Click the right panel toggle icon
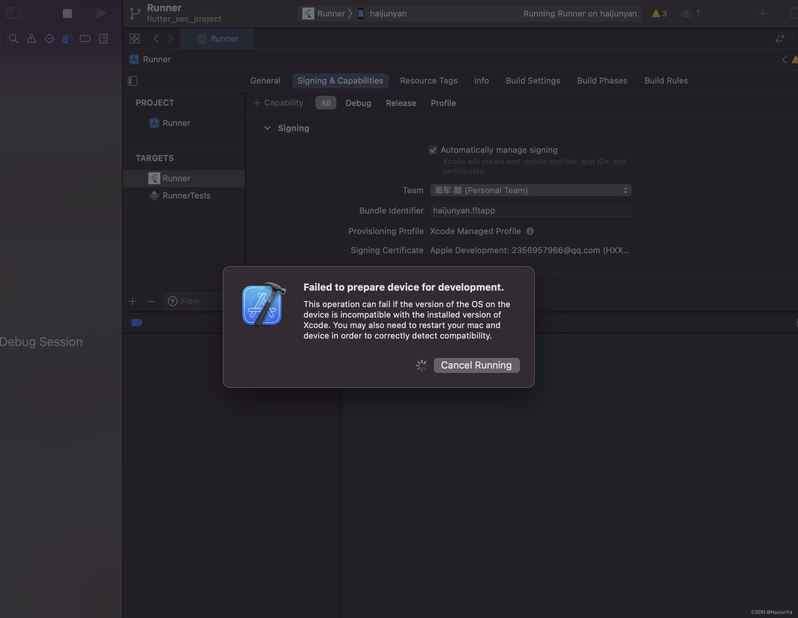The width and height of the screenshot is (798, 618). (794, 13)
